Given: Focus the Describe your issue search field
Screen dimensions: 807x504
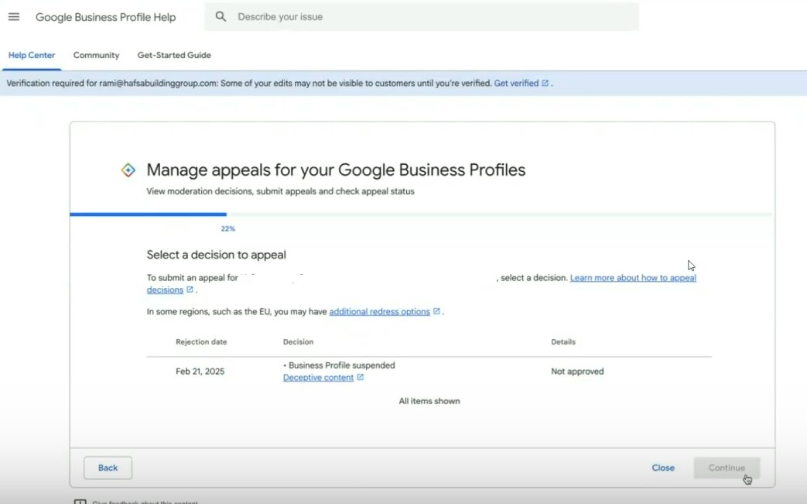Looking at the screenshot, I should tap(422, 16).
